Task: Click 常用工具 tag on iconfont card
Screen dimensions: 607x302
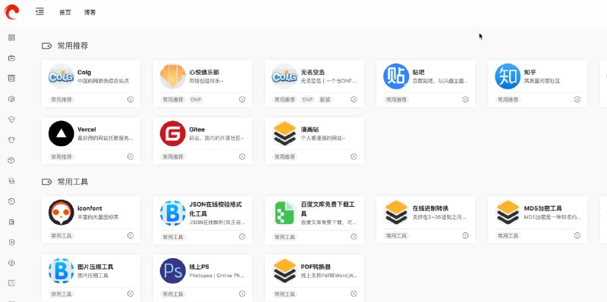Action: [61, 235]
